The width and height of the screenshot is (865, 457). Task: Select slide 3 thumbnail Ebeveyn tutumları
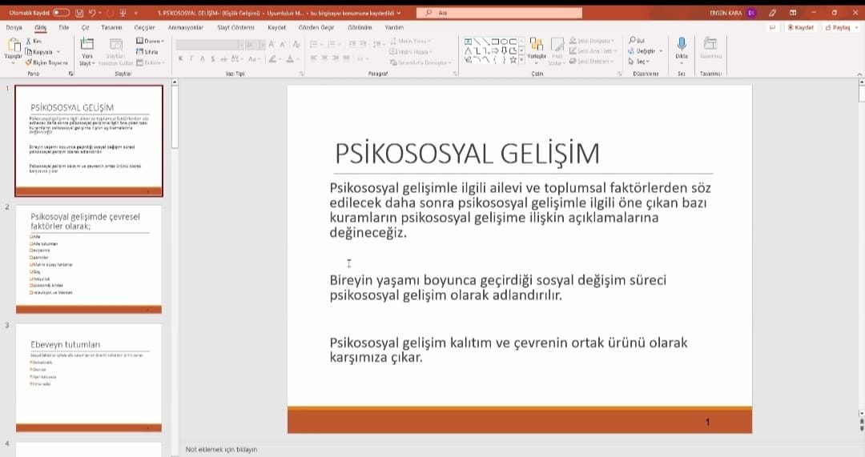[89, 378]
